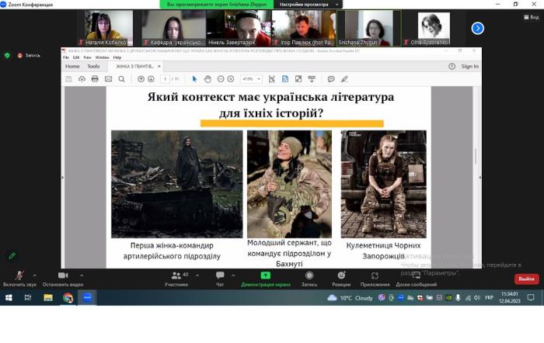
Task: Open the Search magnifier icon in Acrobat
Action: click(x=121, y=79)
